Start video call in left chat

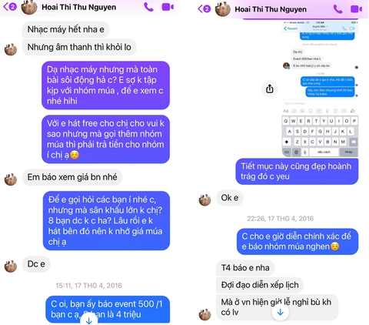[168, 7]
